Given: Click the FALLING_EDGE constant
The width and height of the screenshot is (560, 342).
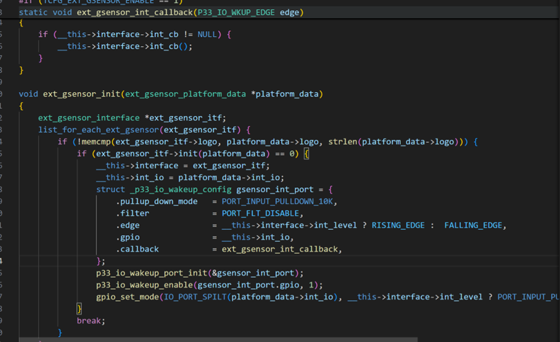Looking at the screenshot, I should (473, 225).
